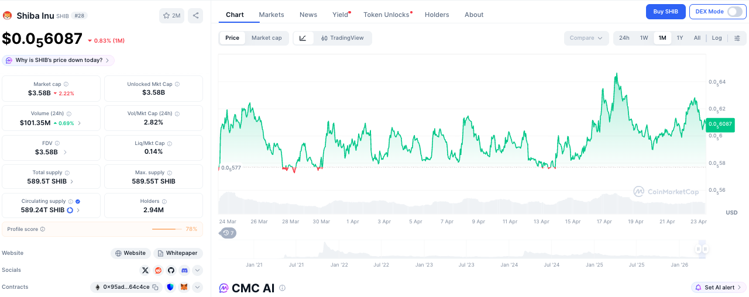The width and height of the screenshot is (749, 297).
Task: Toggle the DEX Mode switch
Action: coord(734,12)
